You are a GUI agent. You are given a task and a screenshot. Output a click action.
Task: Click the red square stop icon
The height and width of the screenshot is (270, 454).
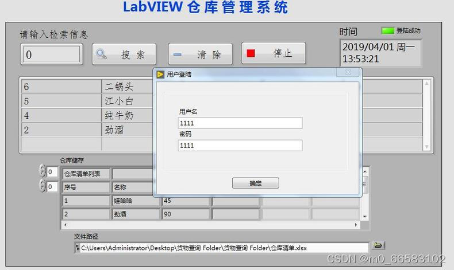coord(251,53)
